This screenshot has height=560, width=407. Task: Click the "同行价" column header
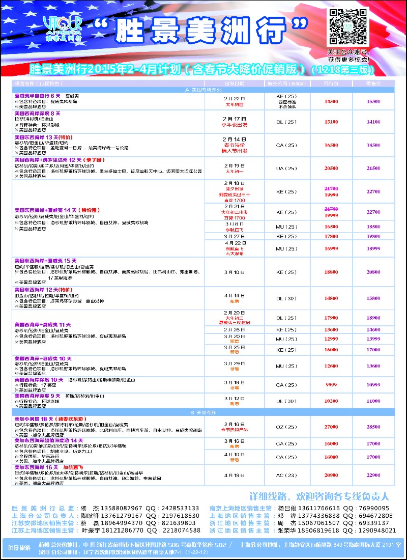[331, 83]
